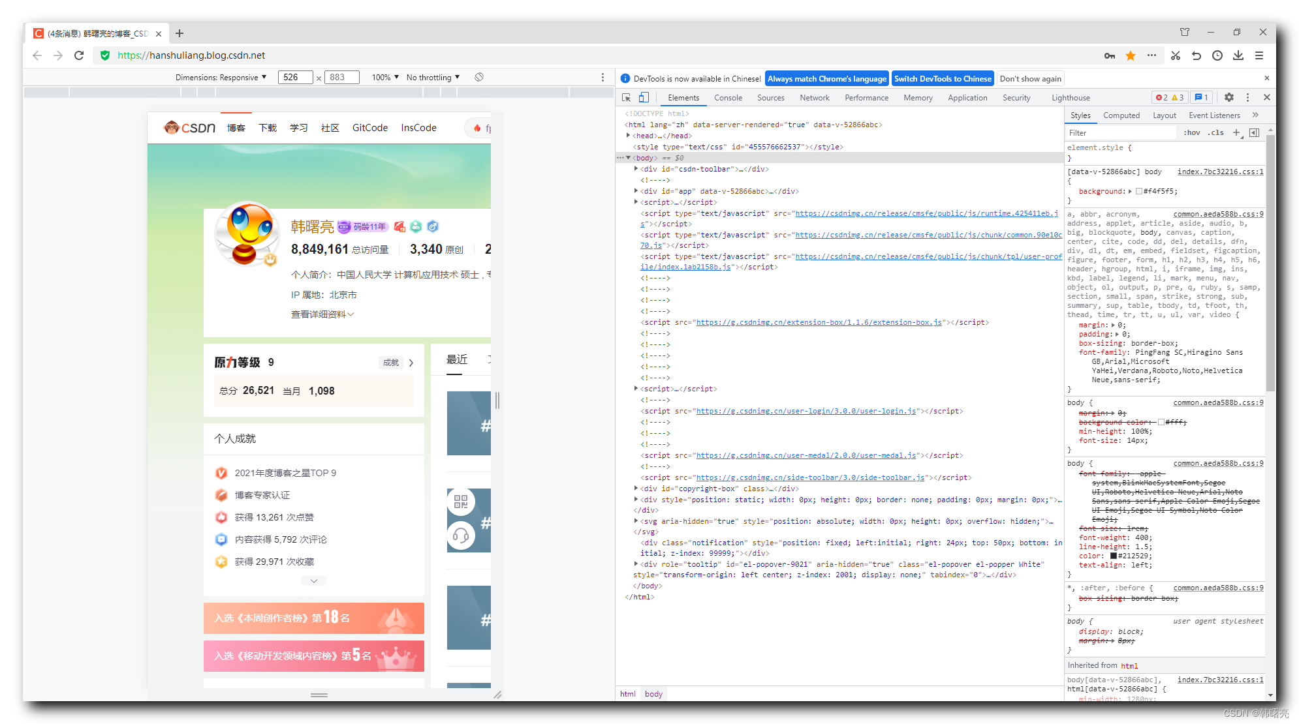Click the viewport width input field
Image resolution: width=1299 pixels, height=724 pixels.
point(295,77)
